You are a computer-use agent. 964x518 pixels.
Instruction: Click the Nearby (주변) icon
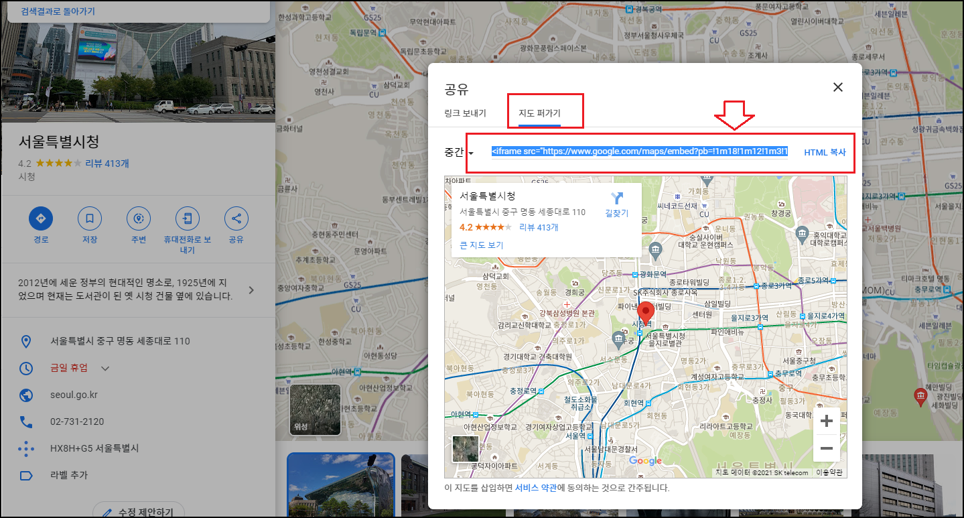(x=139, y=218)
